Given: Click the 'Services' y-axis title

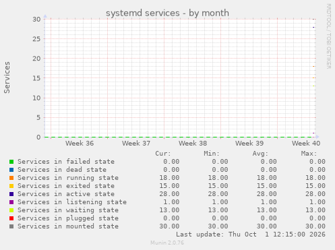Looking at the screenshot, I should pos(7,77).
